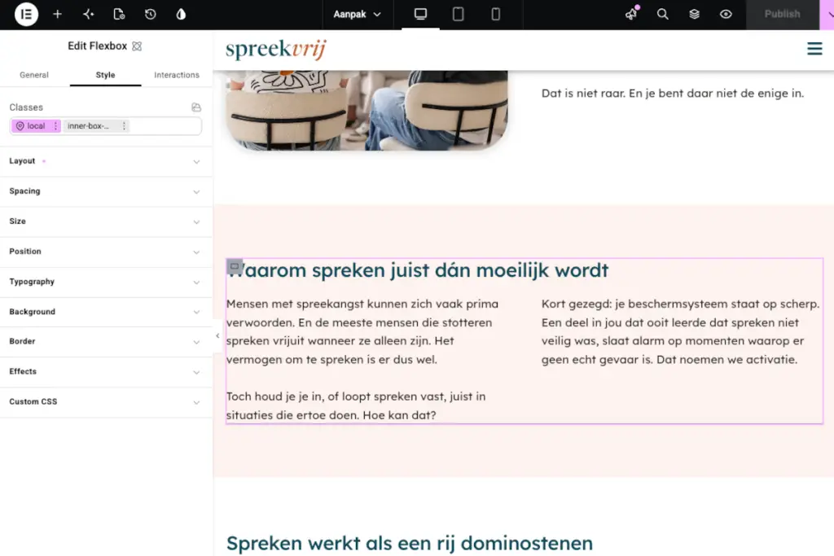Open the Aanpak page dropdown
Screen dimensions: 834x556
coord(357,15)
